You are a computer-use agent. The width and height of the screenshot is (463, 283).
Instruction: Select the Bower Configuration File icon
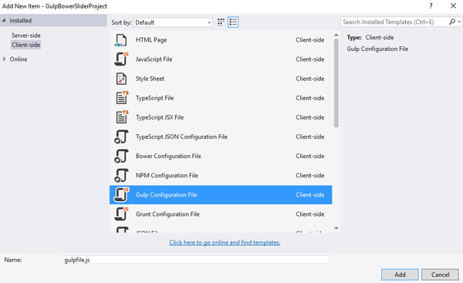point(121,156)
